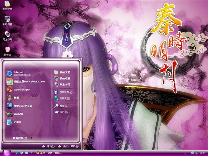Click the 连接到 globe icon
This screenshot has height=156, width=208.
point(56,98)
